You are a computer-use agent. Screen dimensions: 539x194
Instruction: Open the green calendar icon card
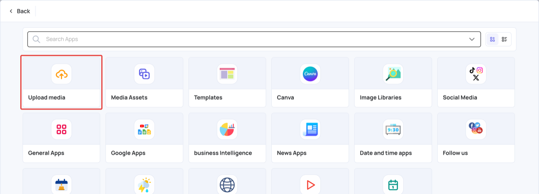(393, 181)
